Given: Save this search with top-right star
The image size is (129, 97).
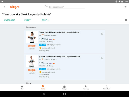Looking at the screenshot, I should point(125,7).
